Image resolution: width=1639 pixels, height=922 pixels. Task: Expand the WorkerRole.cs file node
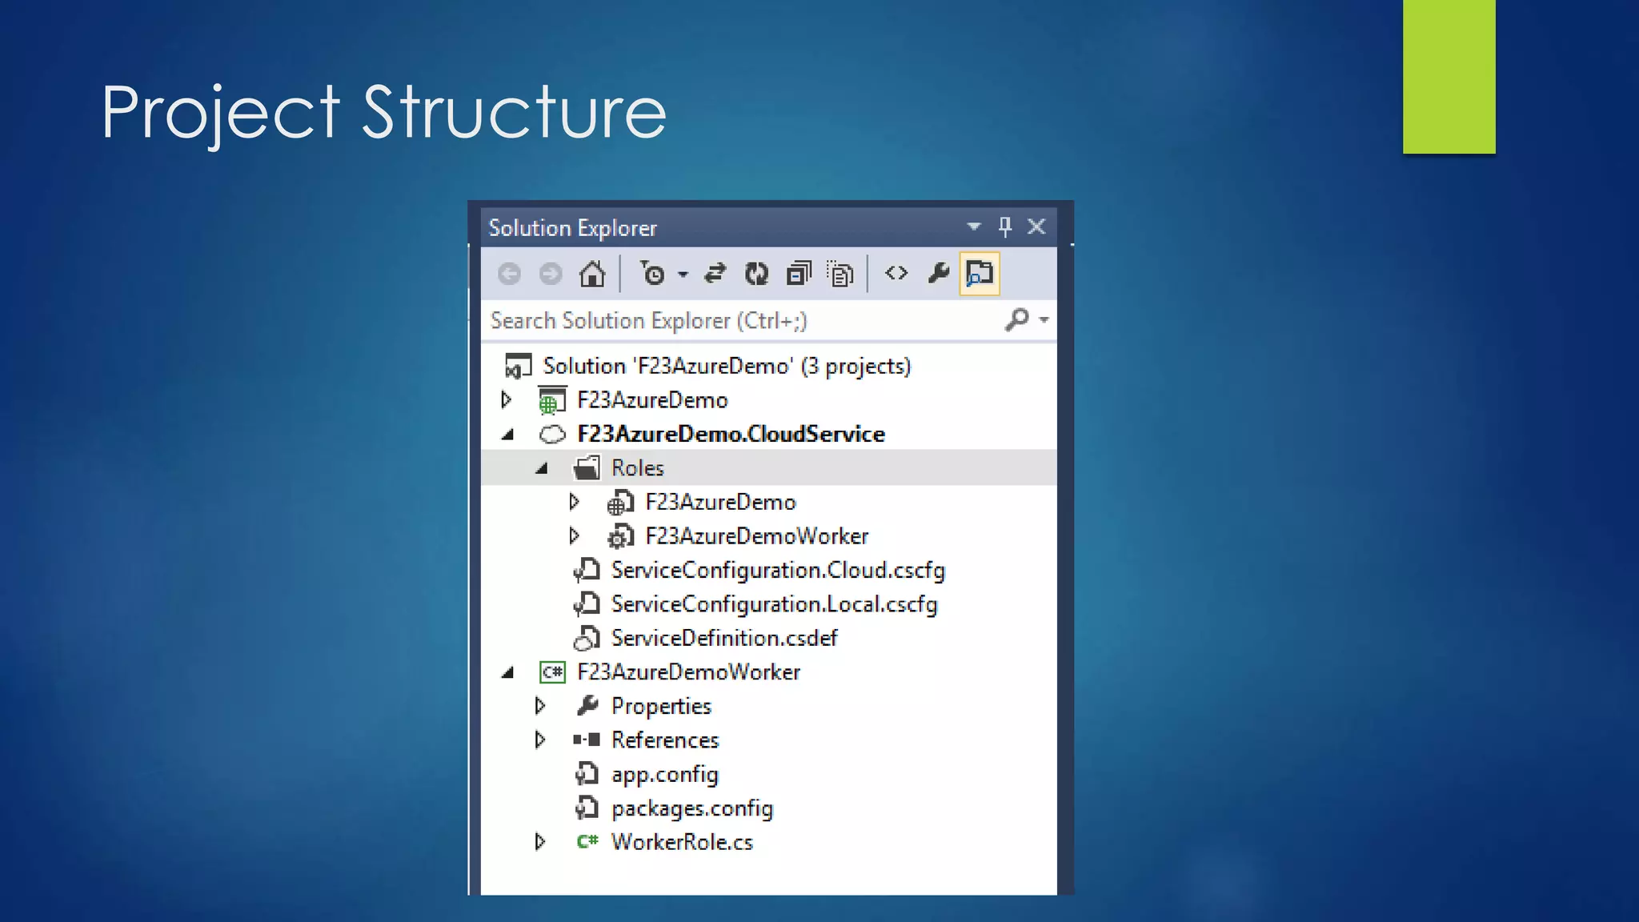tap(540, 842)
